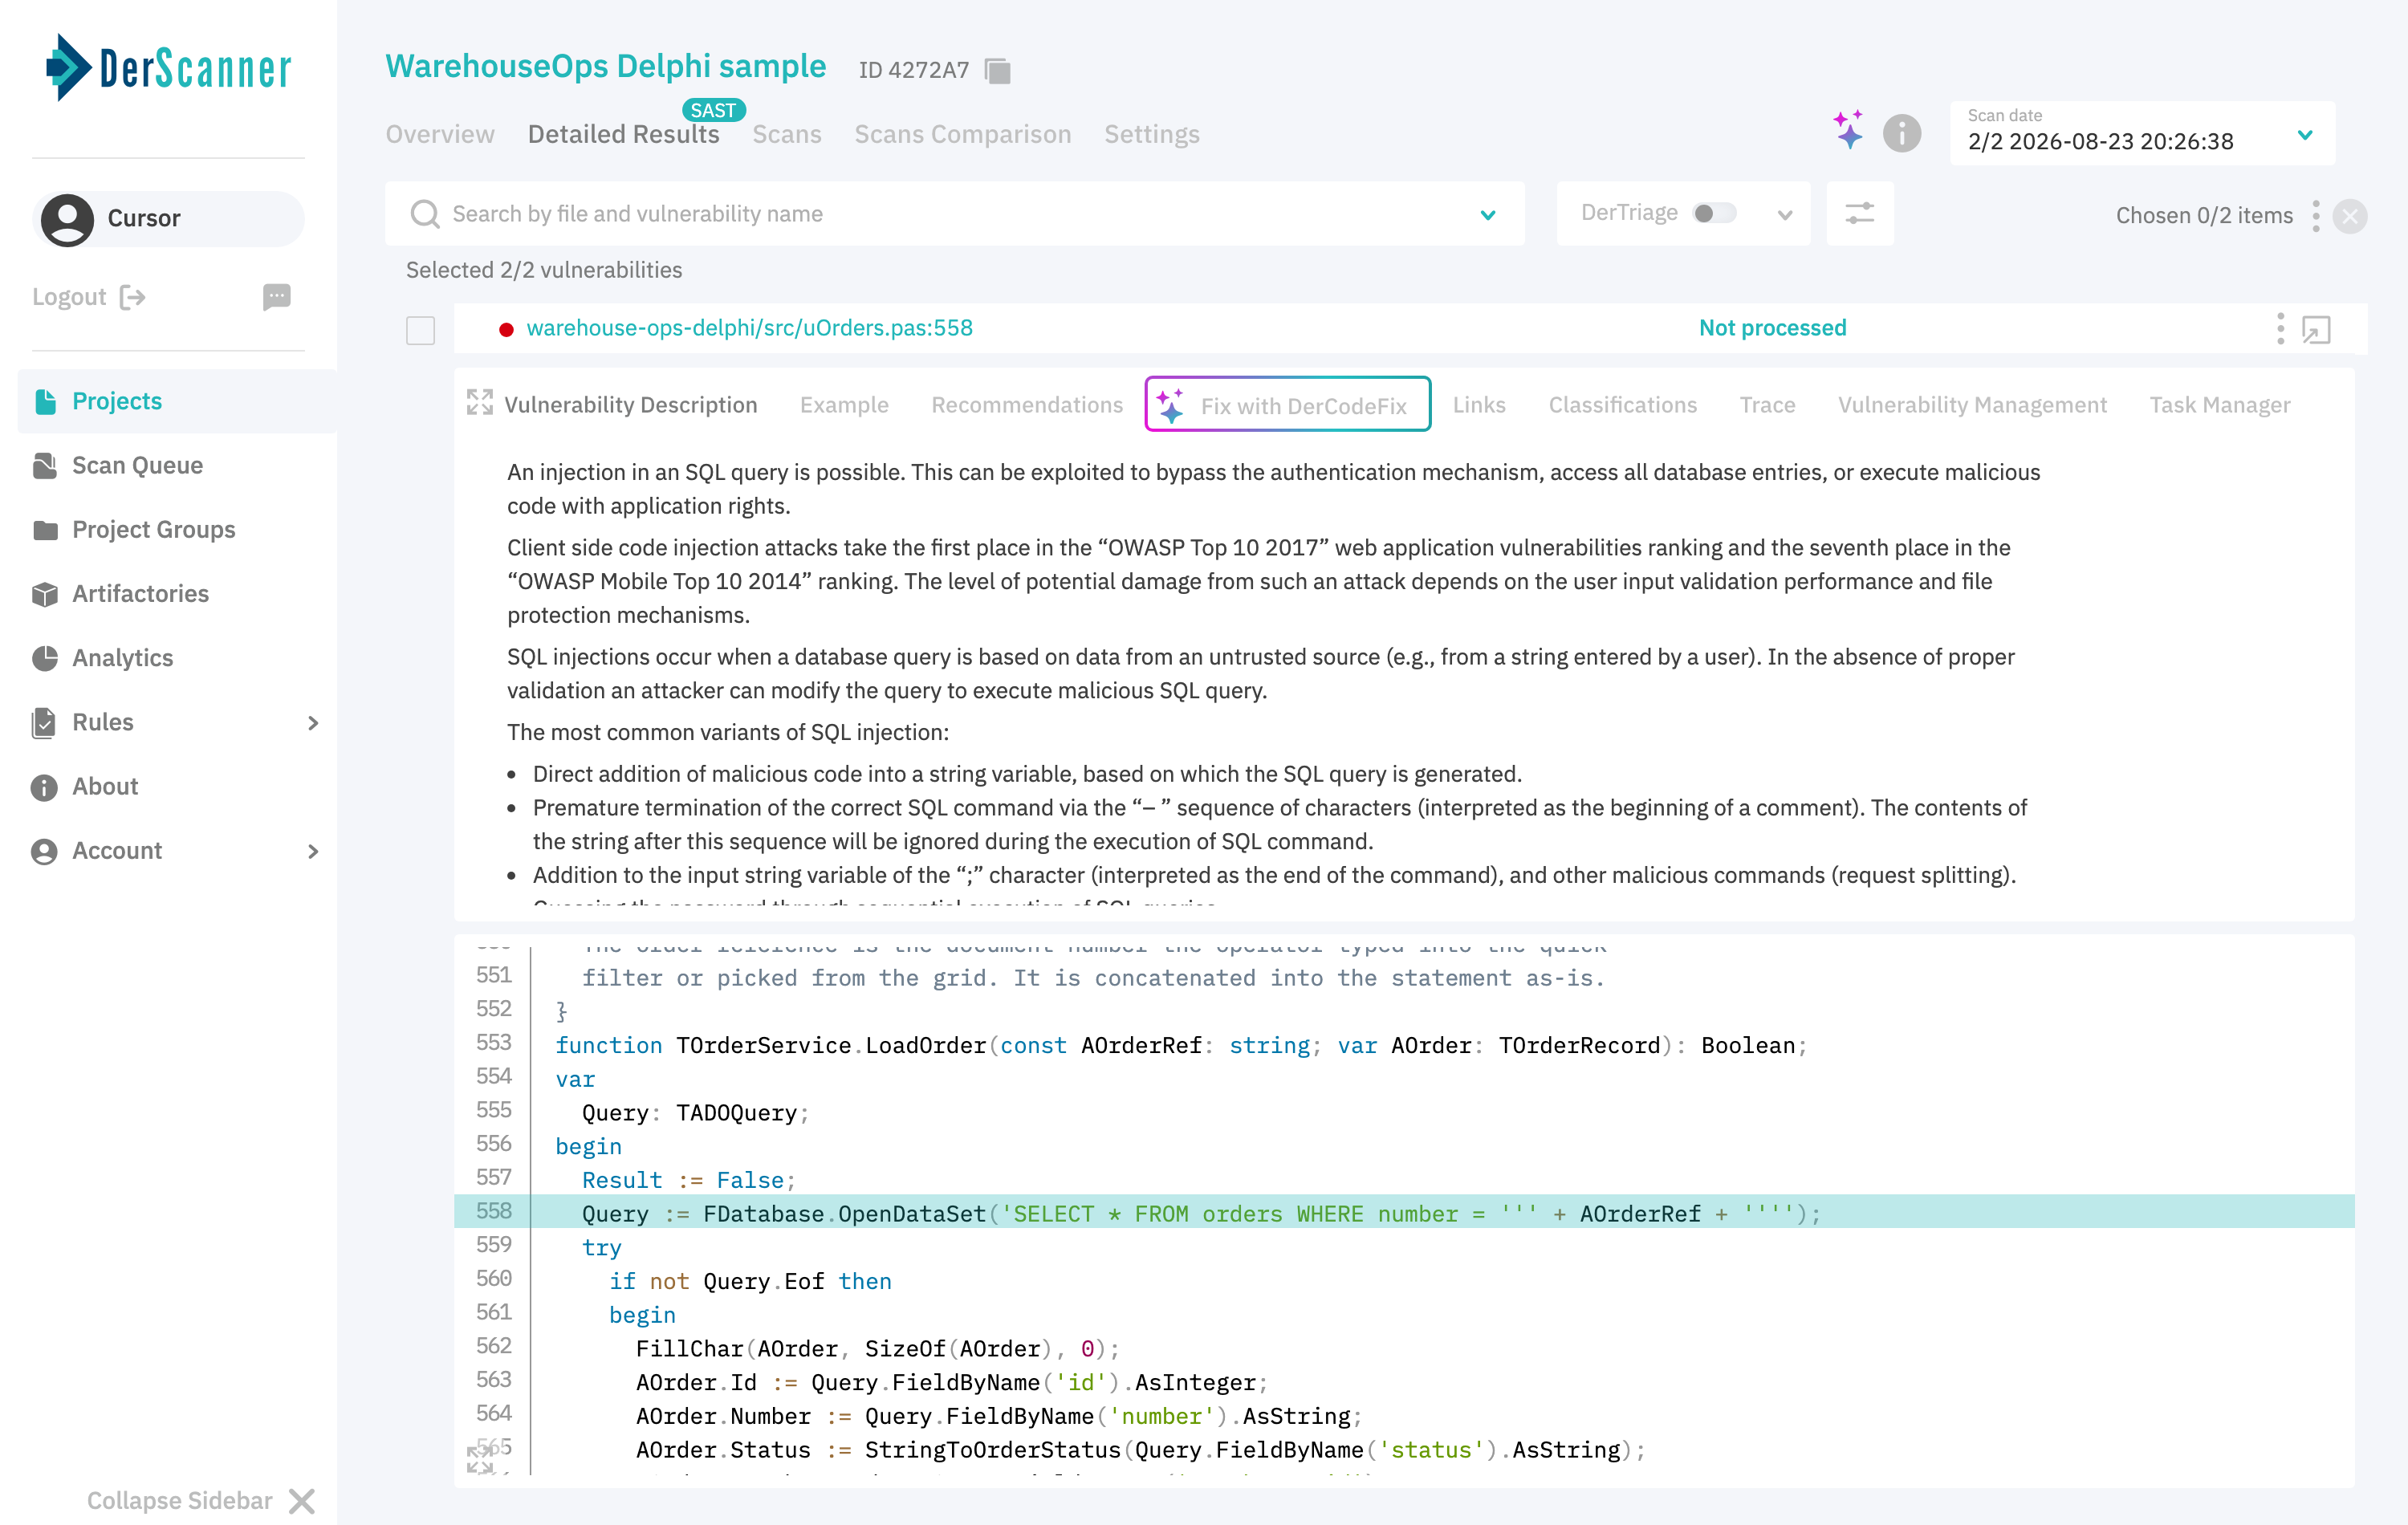
Task: Click the DerScanner logo
Action: pyautogui.click(x=168, y=68)
